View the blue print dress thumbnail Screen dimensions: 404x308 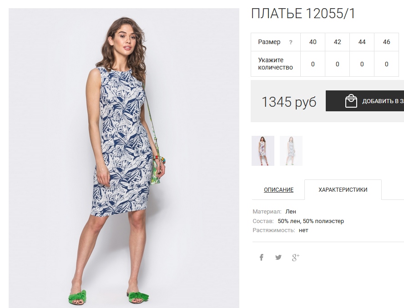[x=291, y=151]
